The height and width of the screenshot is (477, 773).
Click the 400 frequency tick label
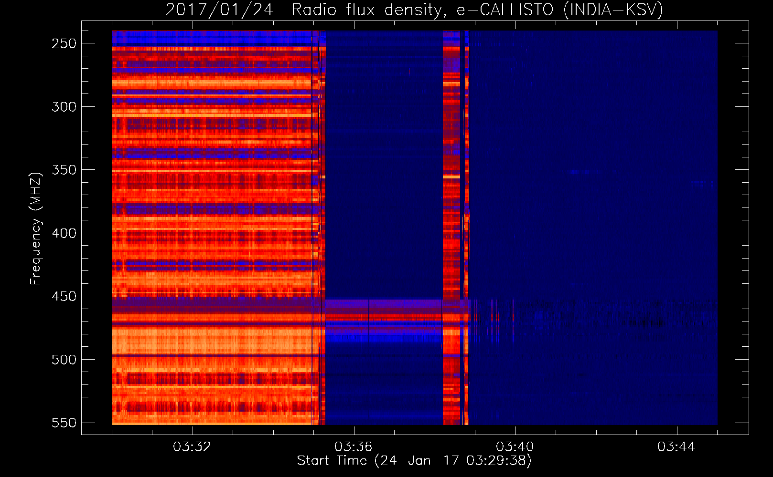tap(64, 233)
